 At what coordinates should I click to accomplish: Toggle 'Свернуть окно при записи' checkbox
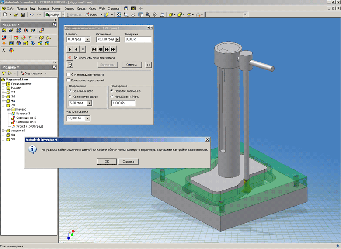[x=76, y=58]
